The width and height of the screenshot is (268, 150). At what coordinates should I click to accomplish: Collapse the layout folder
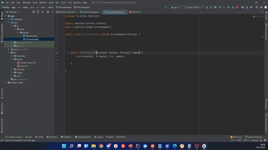[12, 59]
